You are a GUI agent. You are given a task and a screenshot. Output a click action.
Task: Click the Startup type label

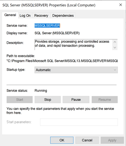pyautogui.click(x=16, y=70)
